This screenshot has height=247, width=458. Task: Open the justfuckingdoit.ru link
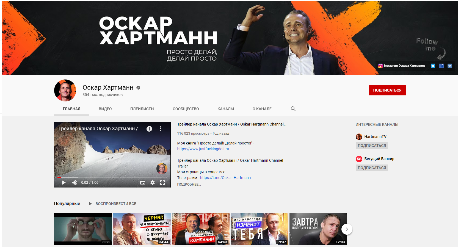click(x=203, y=149)
